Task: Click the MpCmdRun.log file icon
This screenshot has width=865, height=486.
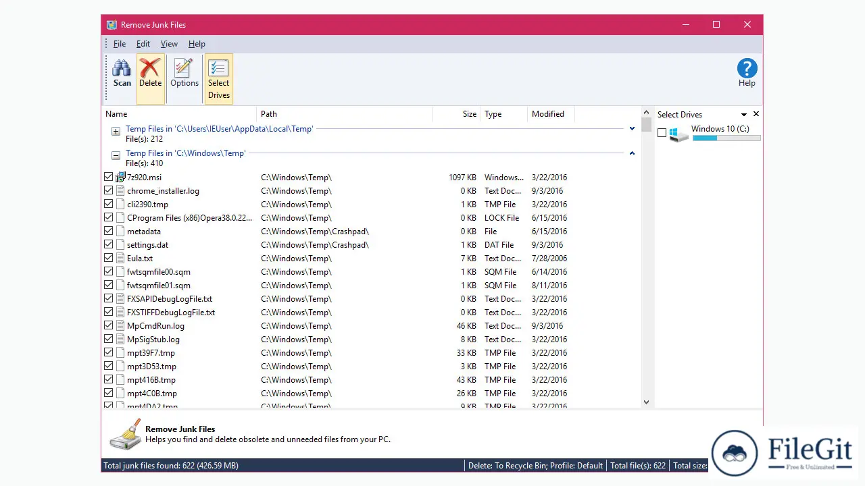Action: pyautogui.click(x=120, y=325)
